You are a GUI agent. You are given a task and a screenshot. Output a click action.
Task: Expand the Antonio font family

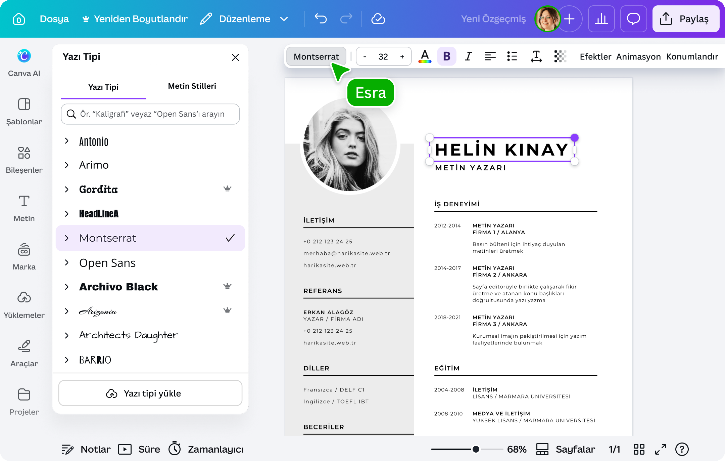click(x=66, y=141)
